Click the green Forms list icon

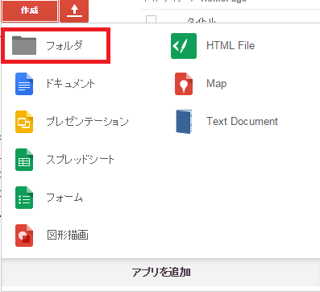[x=24, y=198]
